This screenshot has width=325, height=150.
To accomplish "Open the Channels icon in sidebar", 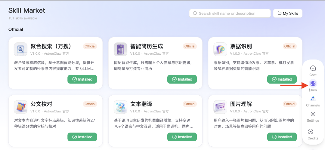I will (313, 99).
